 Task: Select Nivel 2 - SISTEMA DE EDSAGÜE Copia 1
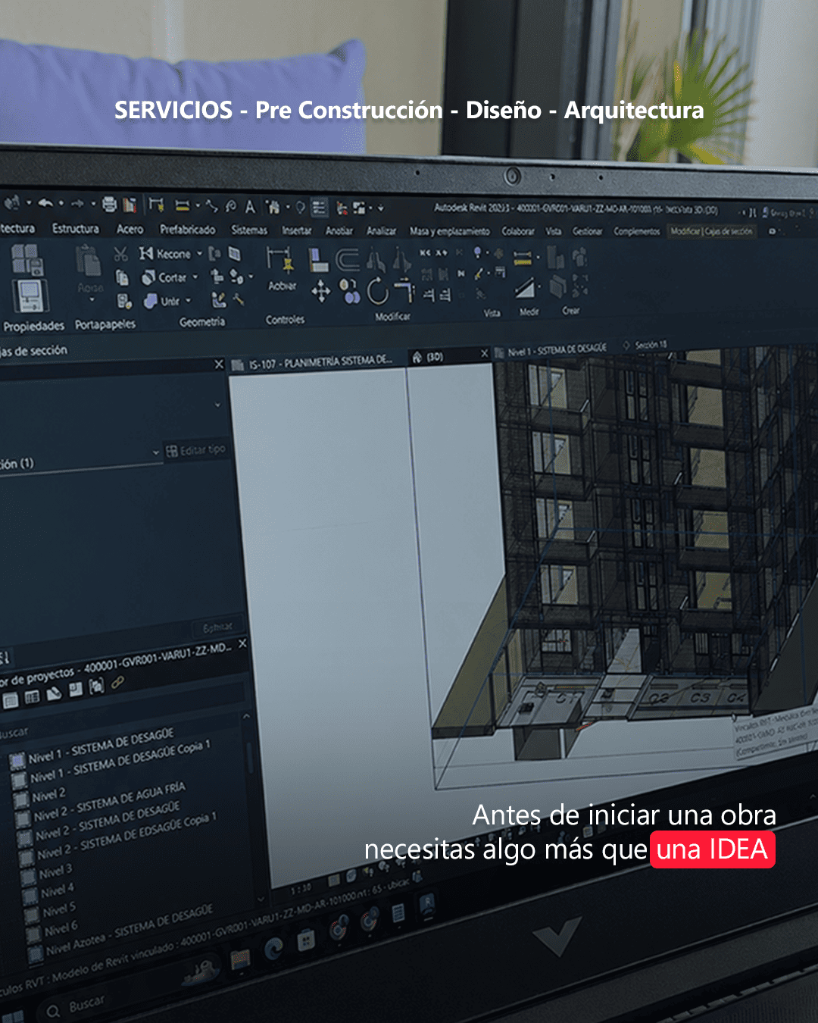[x=126, y=836]
